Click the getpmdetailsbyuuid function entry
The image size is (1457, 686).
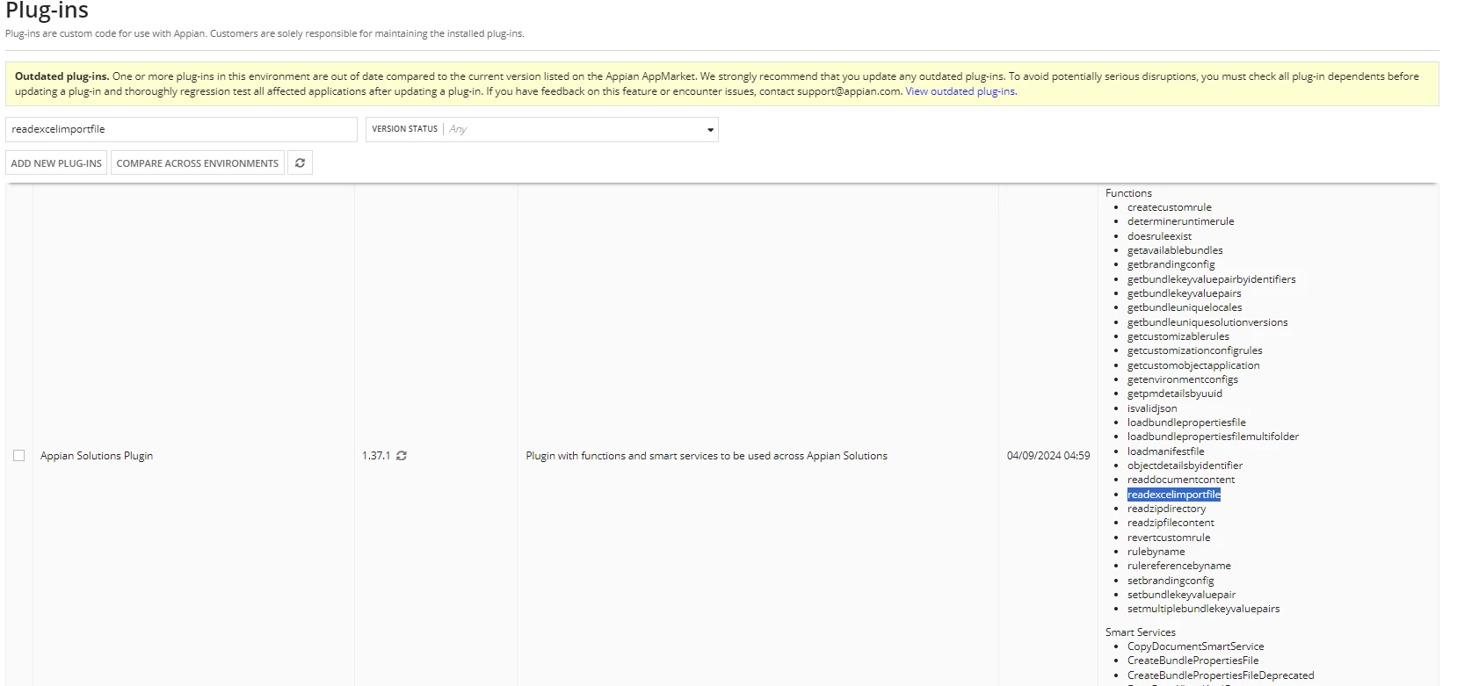[x=1175, y=394]
